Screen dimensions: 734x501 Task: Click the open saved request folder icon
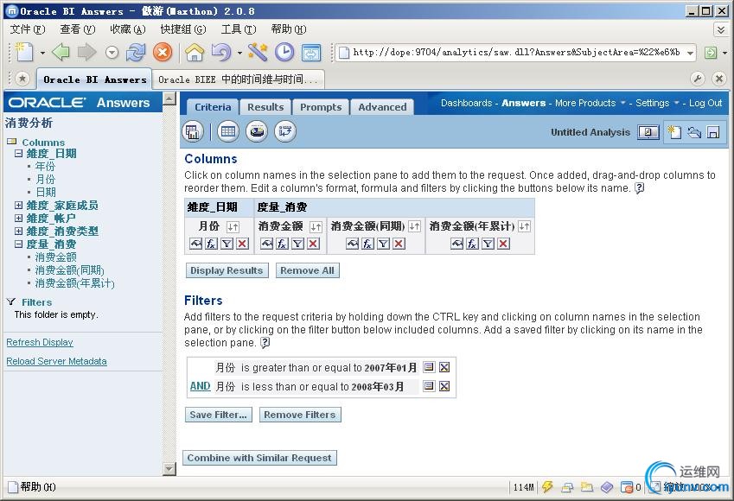pyautogui.click(x=693, y=132)
